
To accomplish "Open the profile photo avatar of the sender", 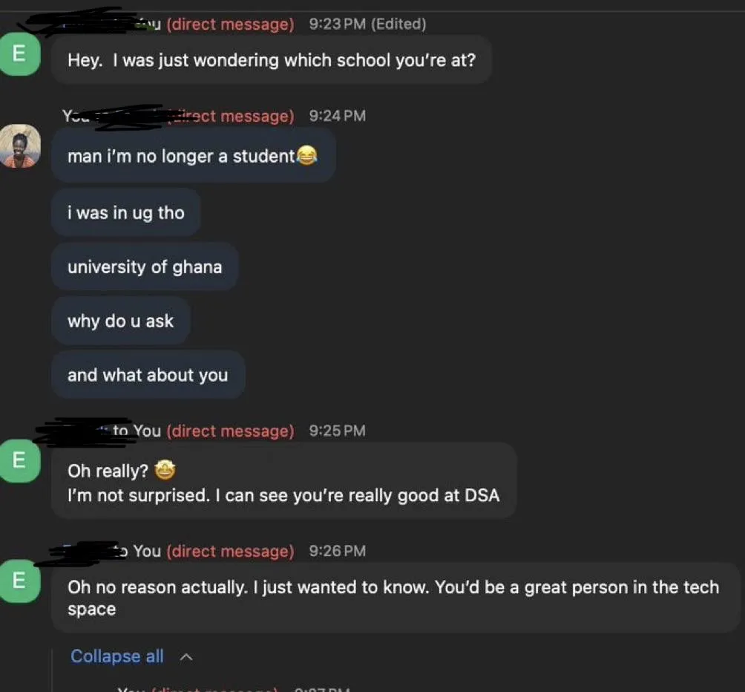I will pos(19,146).
